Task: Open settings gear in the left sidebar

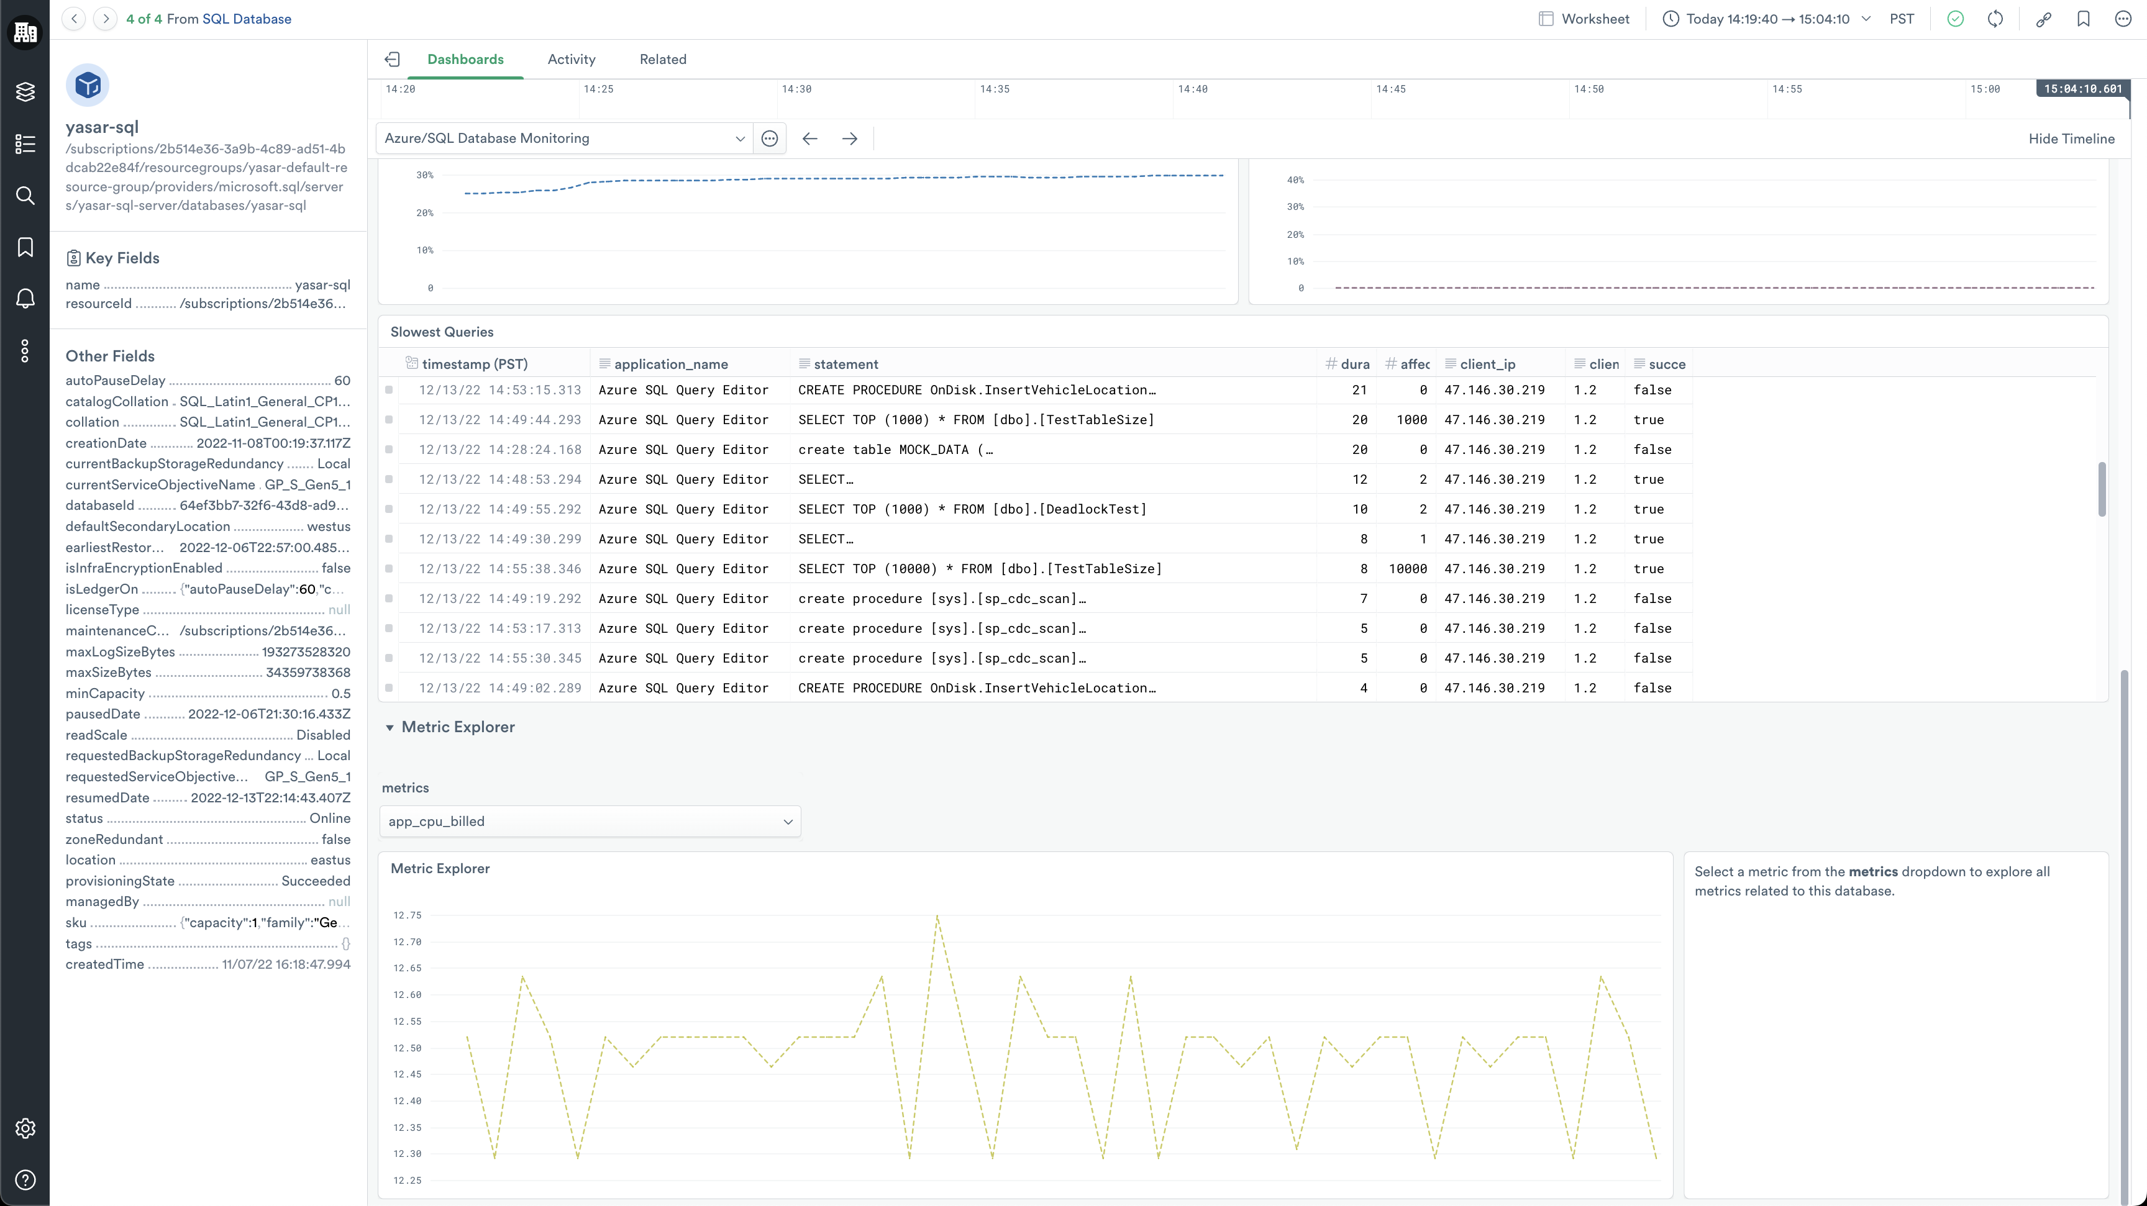Action: click(25, 1128)
